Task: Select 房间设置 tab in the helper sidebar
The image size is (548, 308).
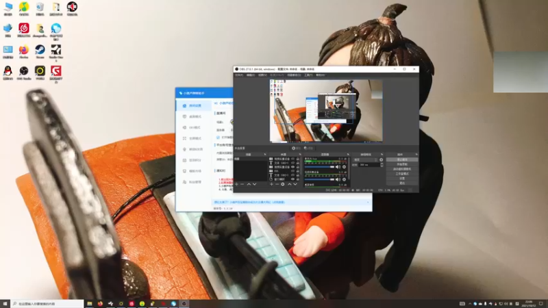Action: (194, 105)
